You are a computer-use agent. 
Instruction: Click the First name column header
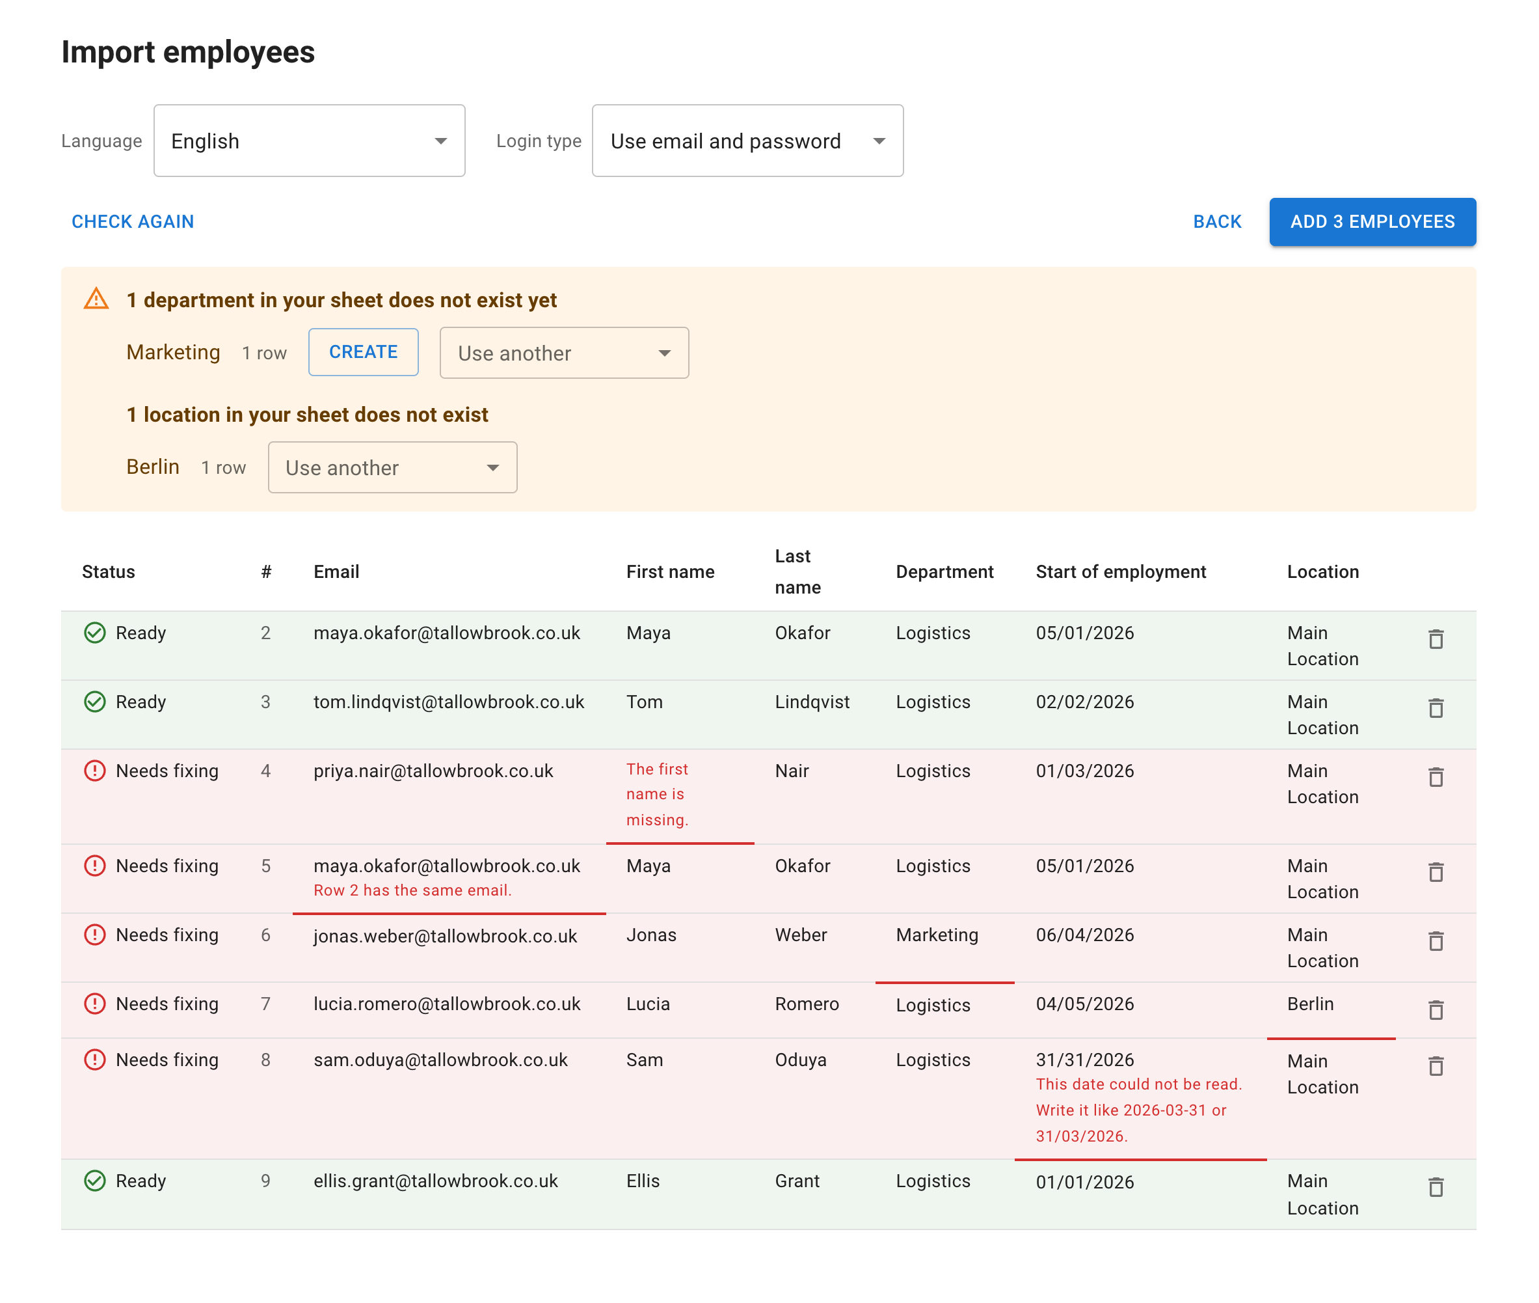pyautogui.click(x=669, y=571)
